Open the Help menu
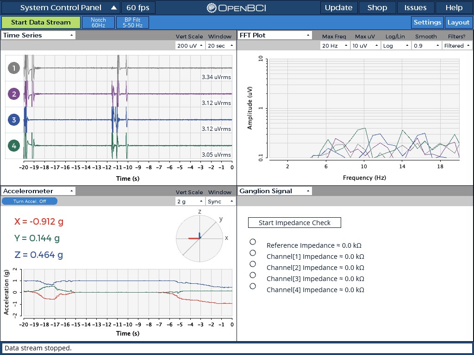 (453, 7)
